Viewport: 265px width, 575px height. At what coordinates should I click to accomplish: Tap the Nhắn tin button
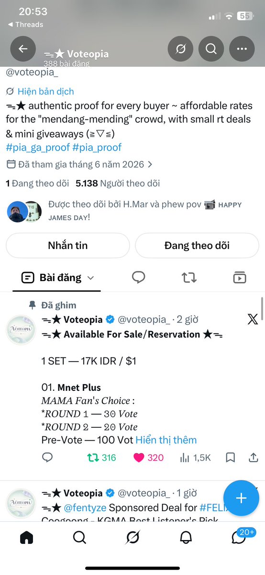click(68, 246)
